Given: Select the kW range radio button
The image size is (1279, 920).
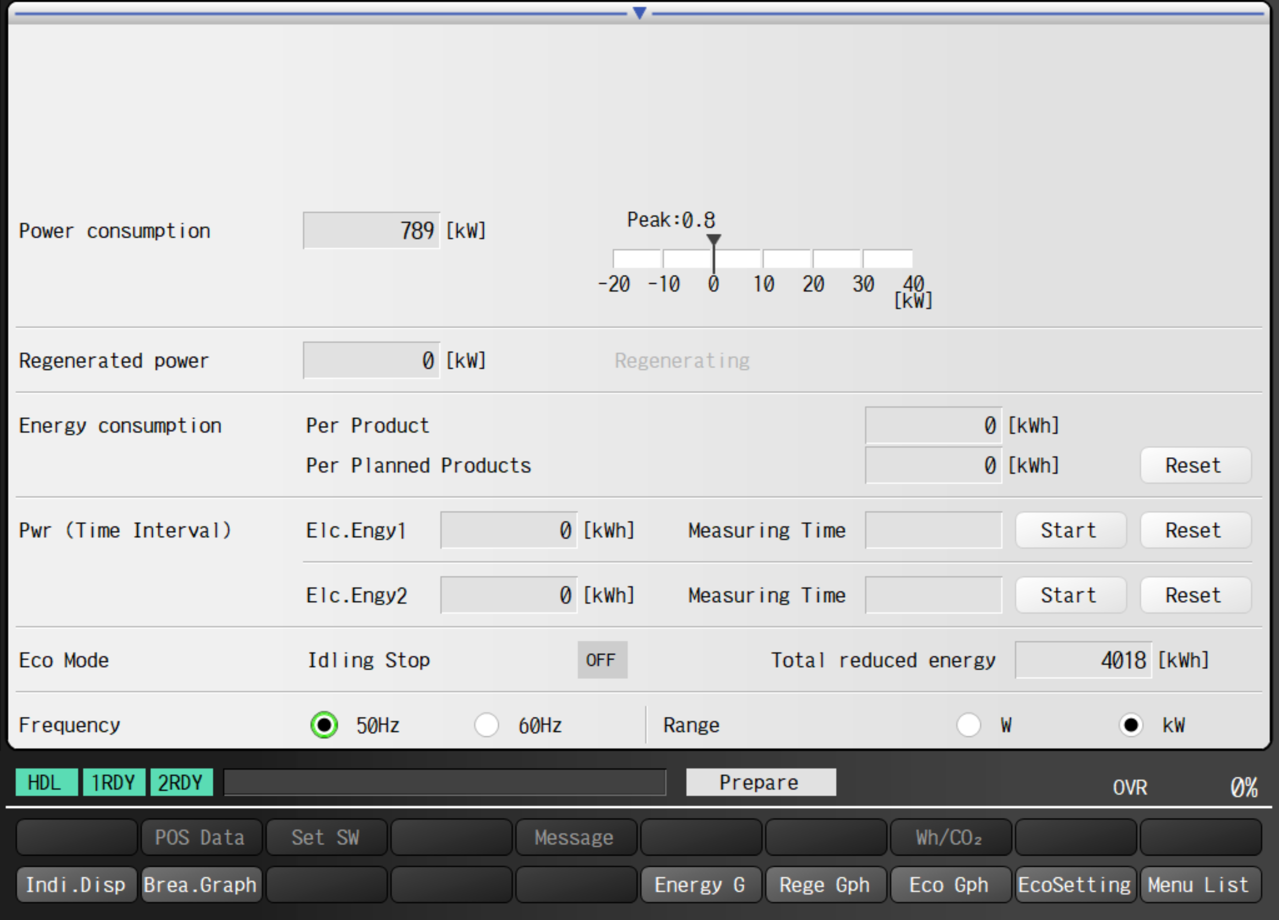Looking at the screenshot, I should click(1131, 725).
